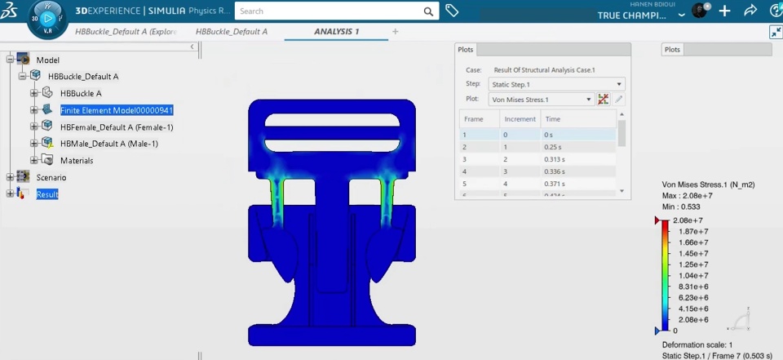Screen dimensions: 783x360
Task: Open the Plot dropdown Von Mises Stress.1
Action: coord(542,100)
